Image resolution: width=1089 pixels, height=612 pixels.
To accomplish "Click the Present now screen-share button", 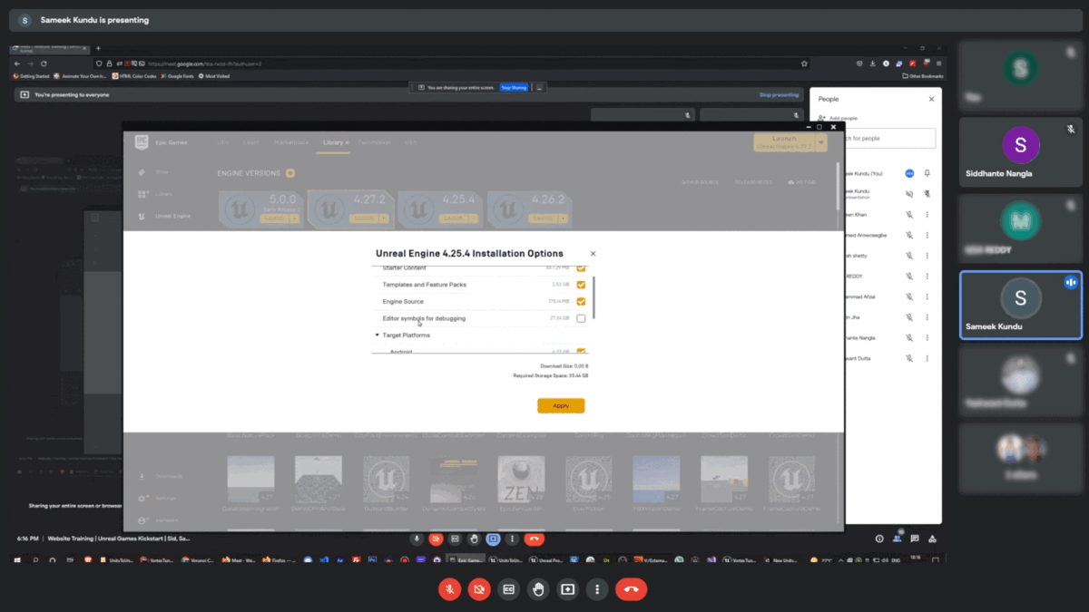I will click(568, 589).
